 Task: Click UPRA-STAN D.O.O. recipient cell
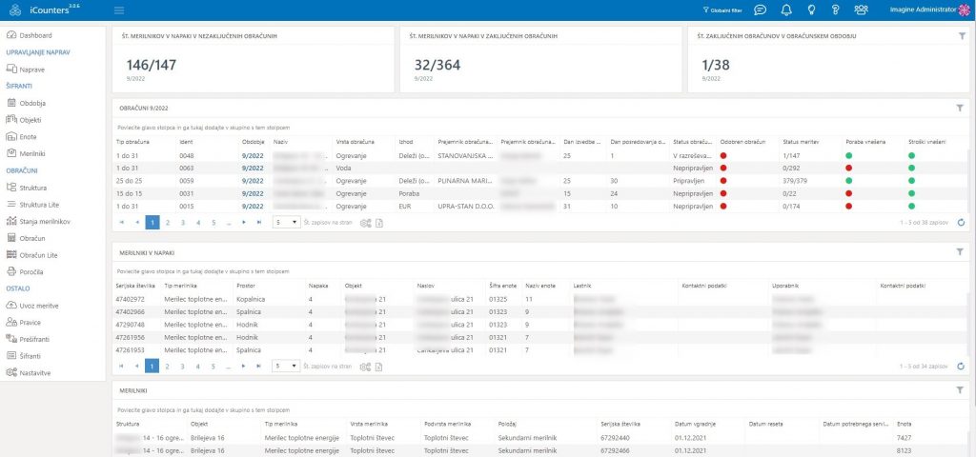[x=465, y=207]
